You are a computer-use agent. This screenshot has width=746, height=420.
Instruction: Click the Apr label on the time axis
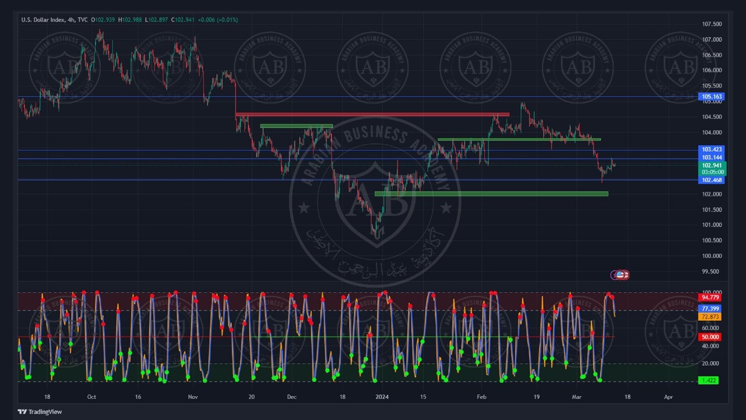[x=668, y=397]
